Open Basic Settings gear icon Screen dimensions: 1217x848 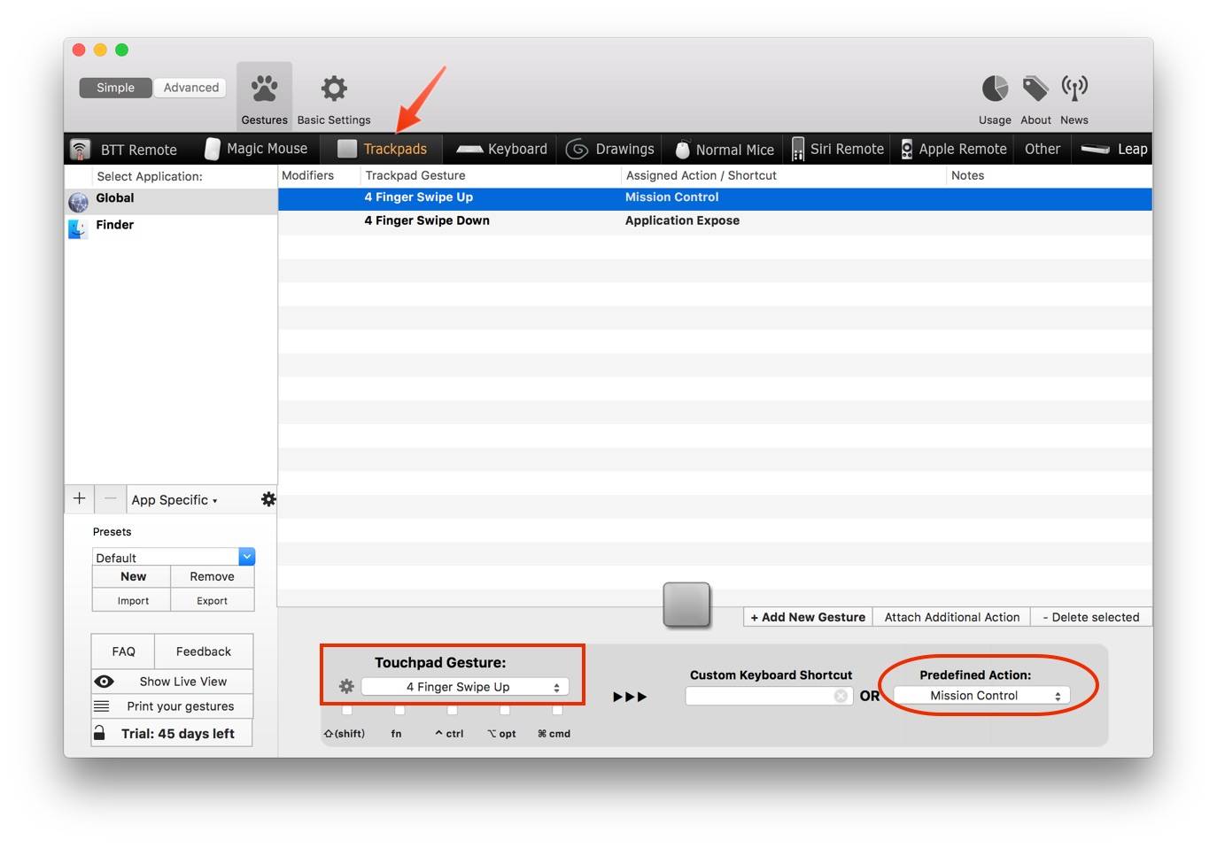point(334,89)
